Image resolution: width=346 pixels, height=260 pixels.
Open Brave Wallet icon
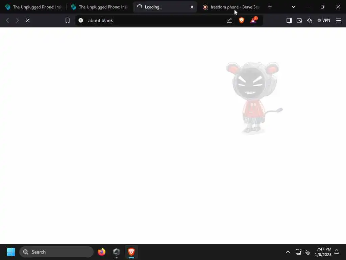click(299, 20)
